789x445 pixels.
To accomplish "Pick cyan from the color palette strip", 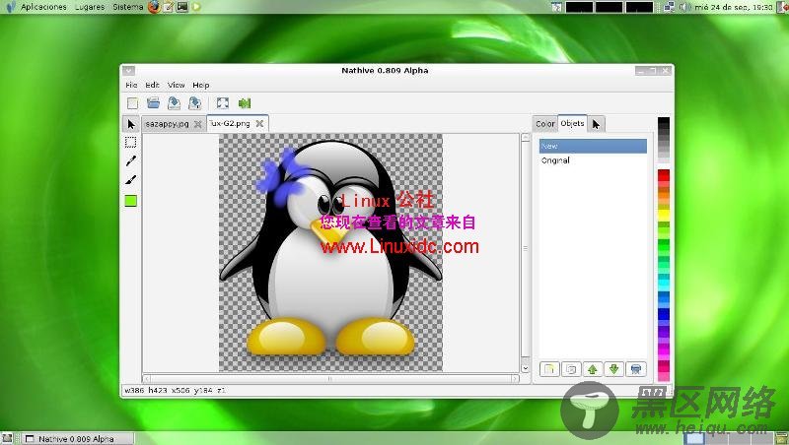I will click(x=664, y=284).
